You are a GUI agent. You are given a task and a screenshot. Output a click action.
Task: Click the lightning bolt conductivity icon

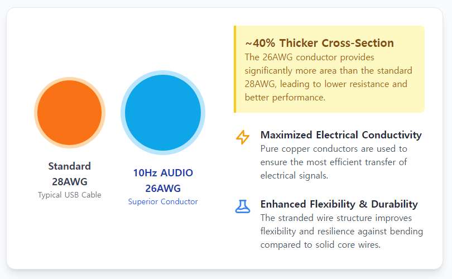[x=243, y=137]
